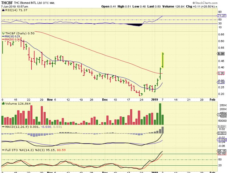Select the THCBF ticker symbol title
Screen dimensions: 227x173
(7, 3)
